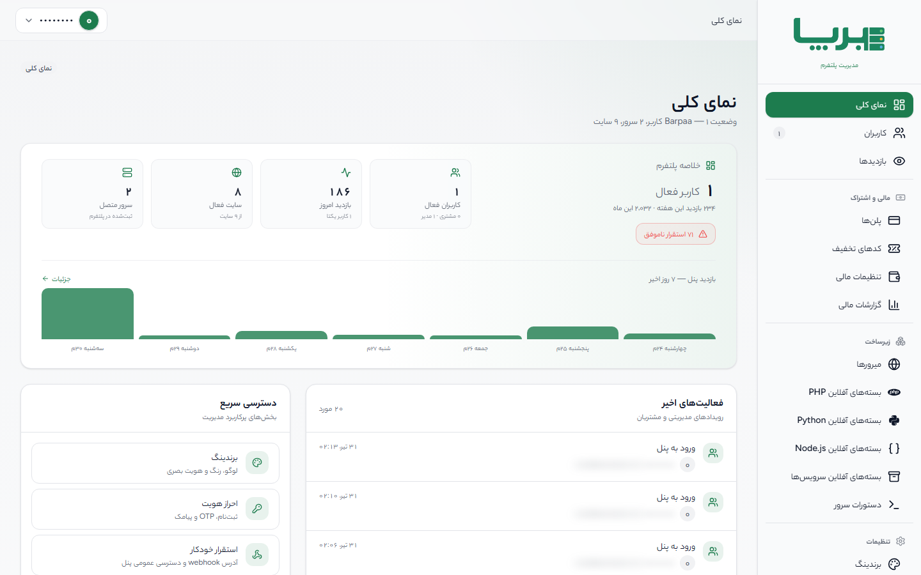
Task: Open گزارشات مالی in the sidebar
Action: 839,305
